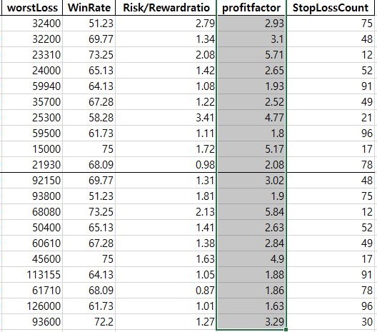This screenshot has height=332, width=377.
Task: Click profitfactor value 3.1
Action: coord(251,39)
